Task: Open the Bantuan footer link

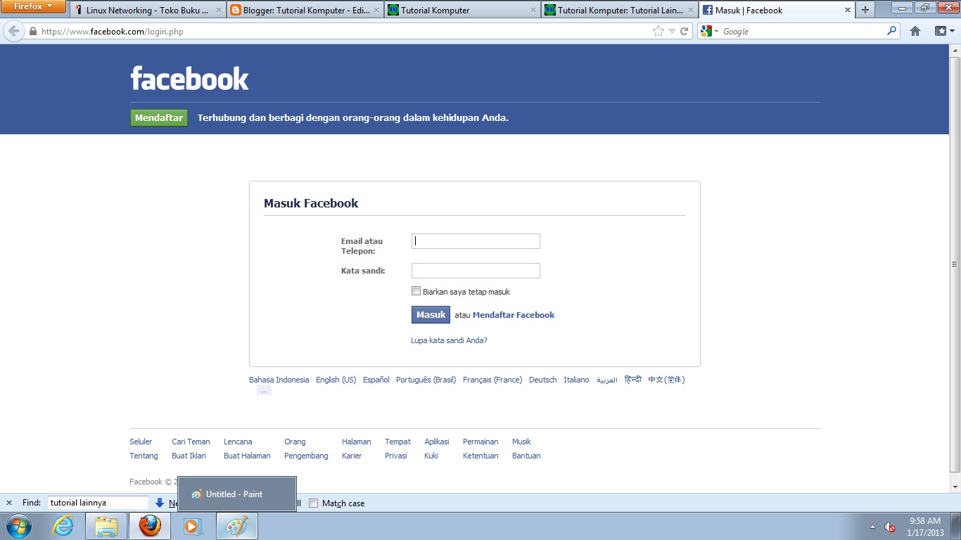Action: pos(526,456)
